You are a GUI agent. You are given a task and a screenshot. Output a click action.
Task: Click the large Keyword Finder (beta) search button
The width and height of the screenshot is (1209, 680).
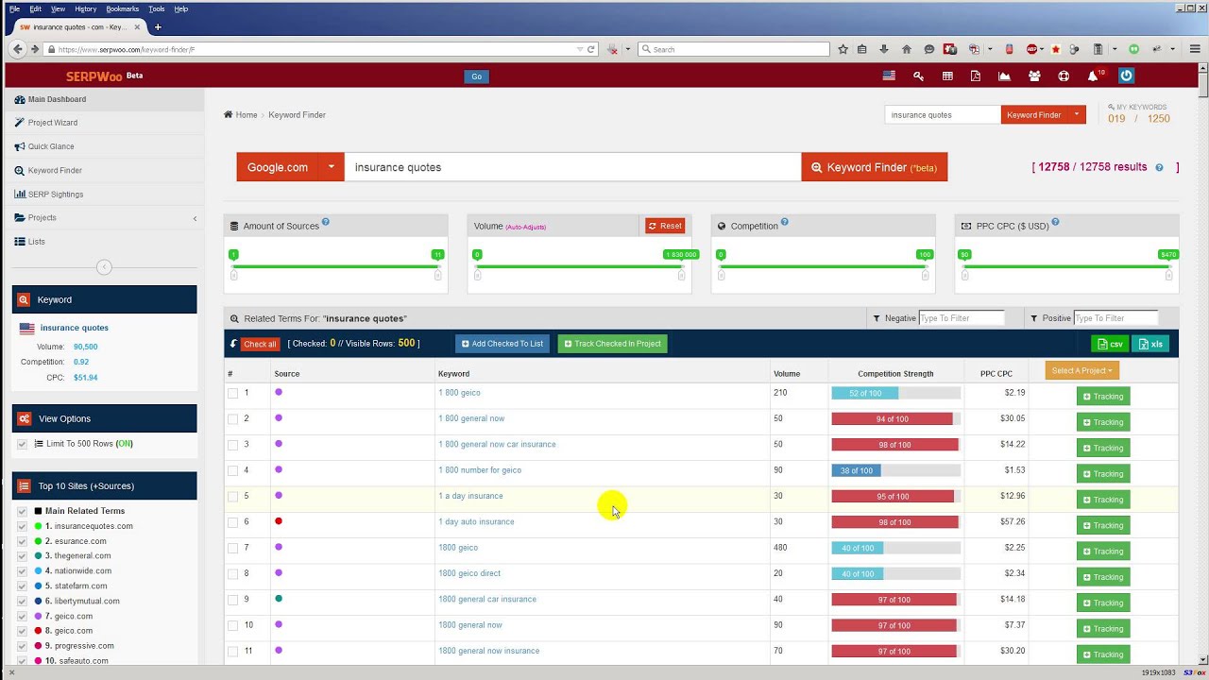(874, 167)
